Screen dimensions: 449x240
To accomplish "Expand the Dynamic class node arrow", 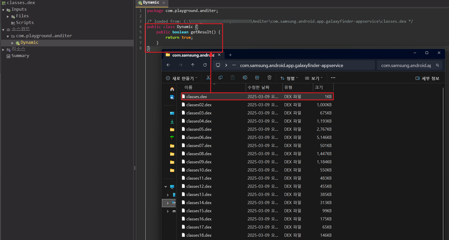I will tap(12, 43).
